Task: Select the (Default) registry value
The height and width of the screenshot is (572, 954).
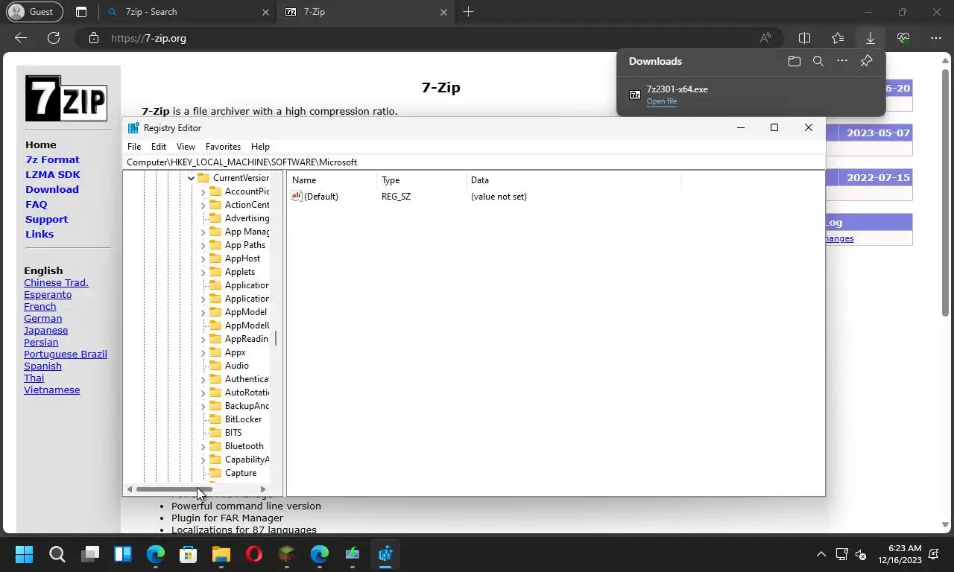Action: (320, 197)
